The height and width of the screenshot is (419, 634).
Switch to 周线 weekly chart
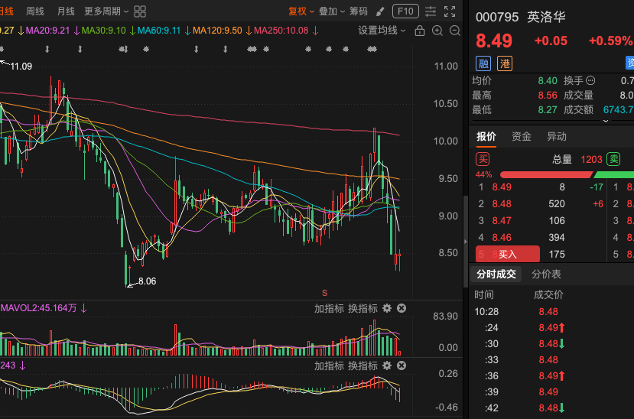pos(34,11)
